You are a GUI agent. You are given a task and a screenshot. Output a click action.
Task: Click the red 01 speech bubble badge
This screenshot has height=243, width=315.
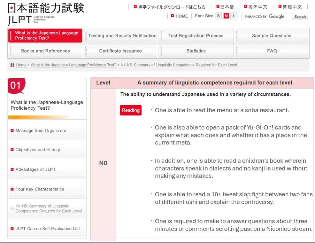(17, 86)
